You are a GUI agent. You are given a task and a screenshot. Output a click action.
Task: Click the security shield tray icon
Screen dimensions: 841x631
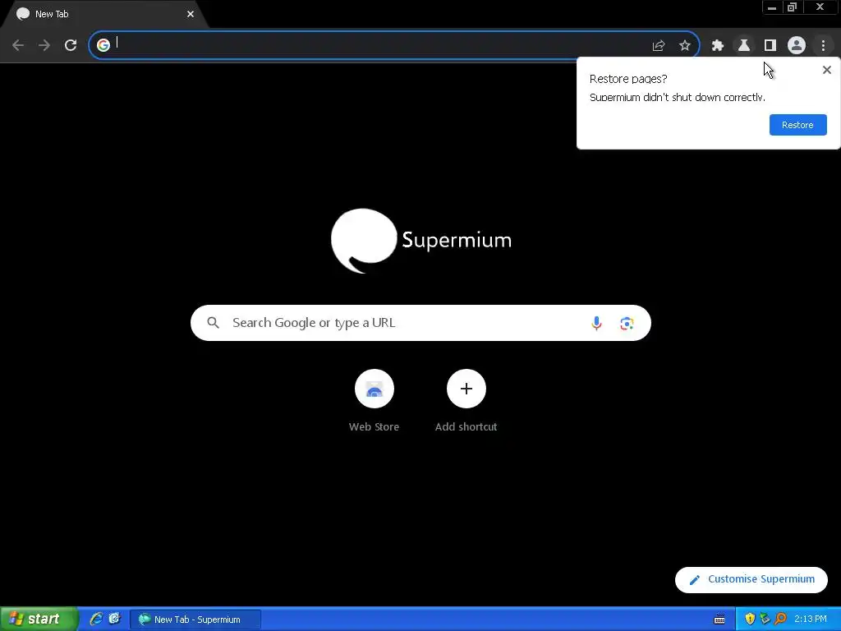pos(750,619)
